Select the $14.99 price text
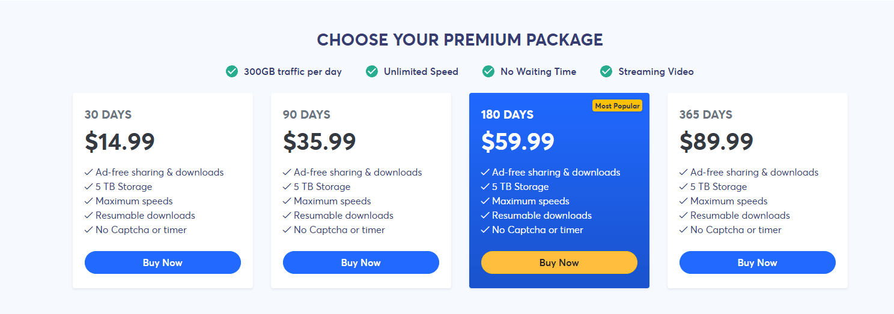Viewport: 894px width, 314px height. coord(120,141)
